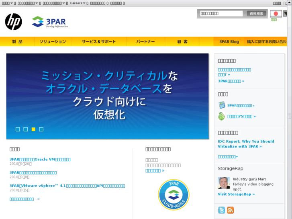Open the Twitter icon
Image resolution: width=292 pixels, height=219 pixels.
click(221, 210)
